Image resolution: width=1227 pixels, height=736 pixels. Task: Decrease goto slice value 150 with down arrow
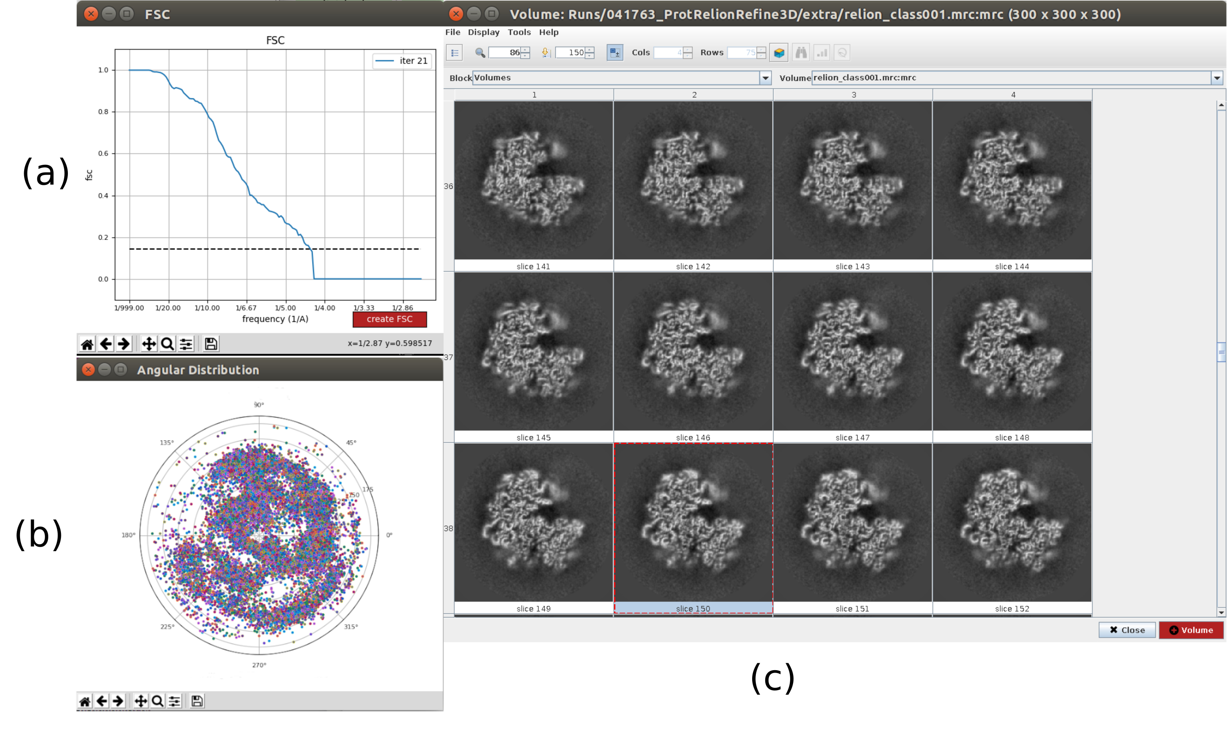click(x=589, y=56)
